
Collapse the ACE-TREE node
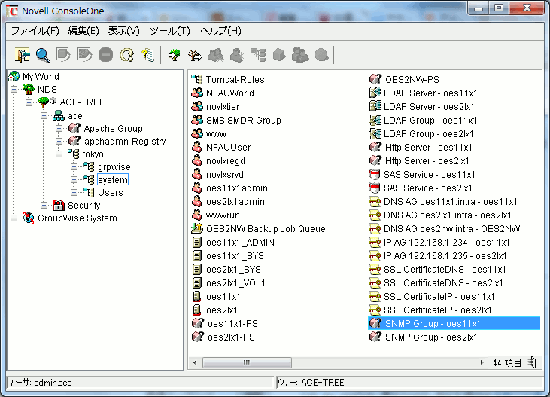click(x=29, y=102)
